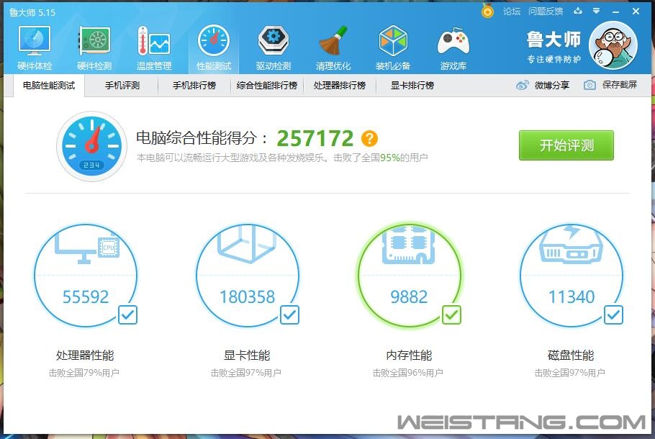Toggle the green 内存性能 checkbox
This screenshot has height=439, width=655.
(x=451, y=314)
